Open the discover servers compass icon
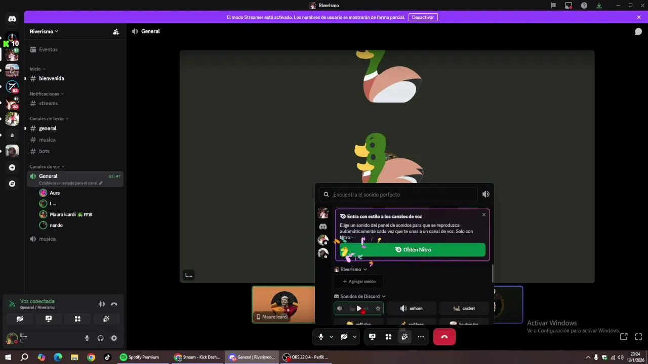 (x=12, y=184)
